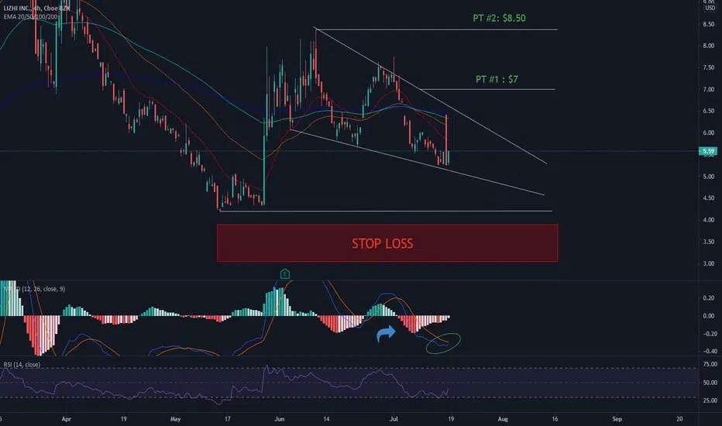The image size is (722, 426).
Task: Select the 'PT #2: $8.50' text label
Action: tap(499, 18)
